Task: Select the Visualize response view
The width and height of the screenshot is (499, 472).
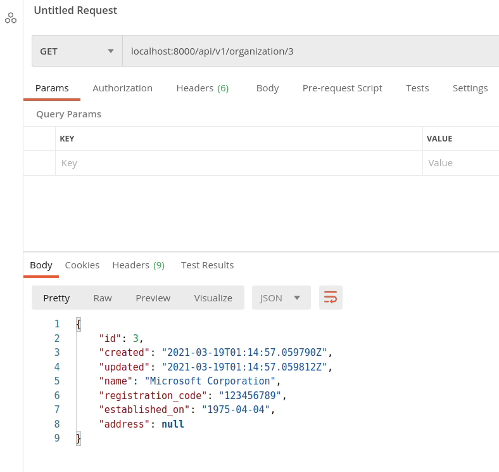Action: click(213, 298)
